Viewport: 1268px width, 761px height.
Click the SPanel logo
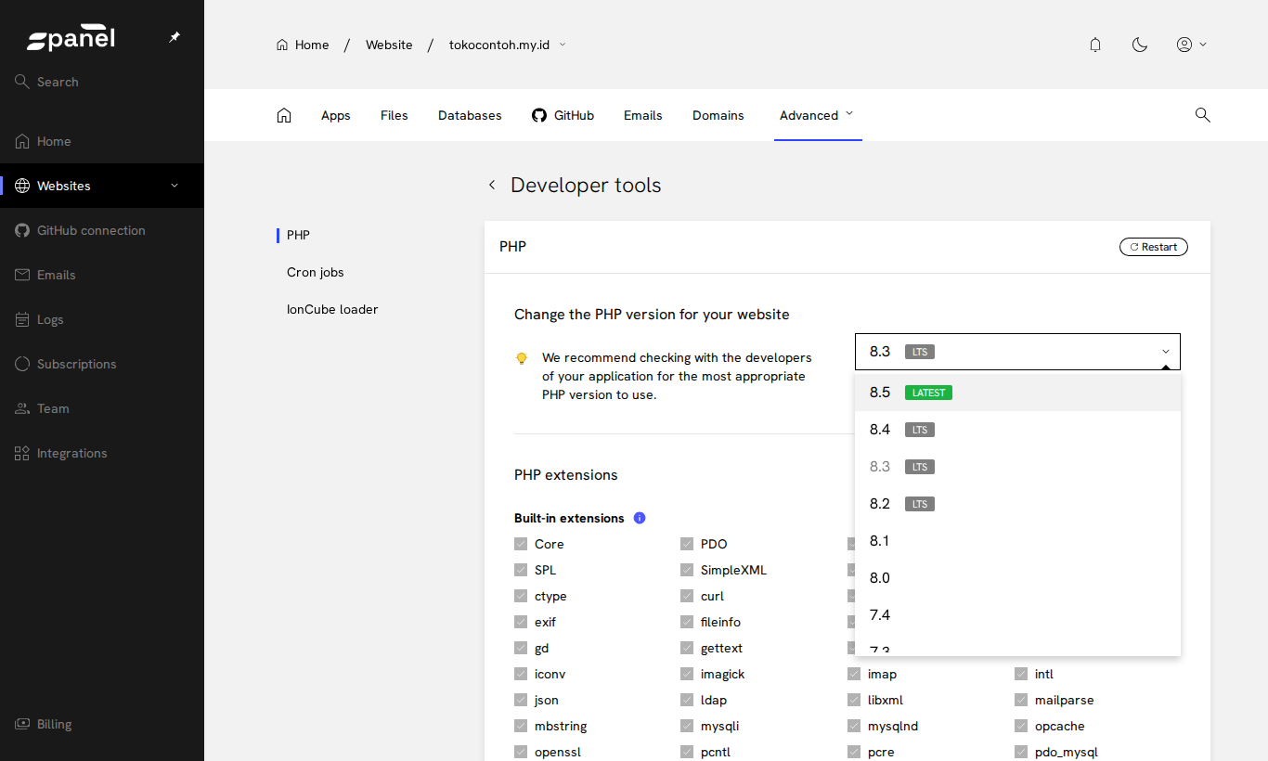pos(71,39)
